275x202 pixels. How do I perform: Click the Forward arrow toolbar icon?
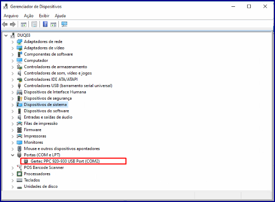click(x=13, y=24)
